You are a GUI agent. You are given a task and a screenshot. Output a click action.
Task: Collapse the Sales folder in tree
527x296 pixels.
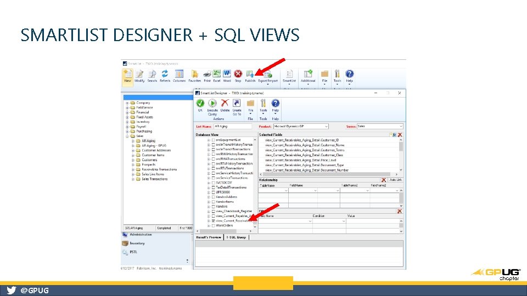[127, 136]
